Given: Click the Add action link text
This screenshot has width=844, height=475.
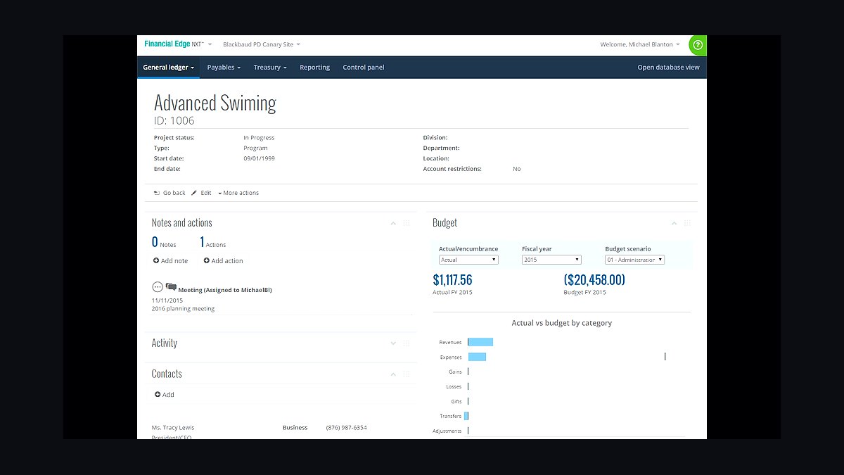Looking at the screenshot, I should coord(227,261).
